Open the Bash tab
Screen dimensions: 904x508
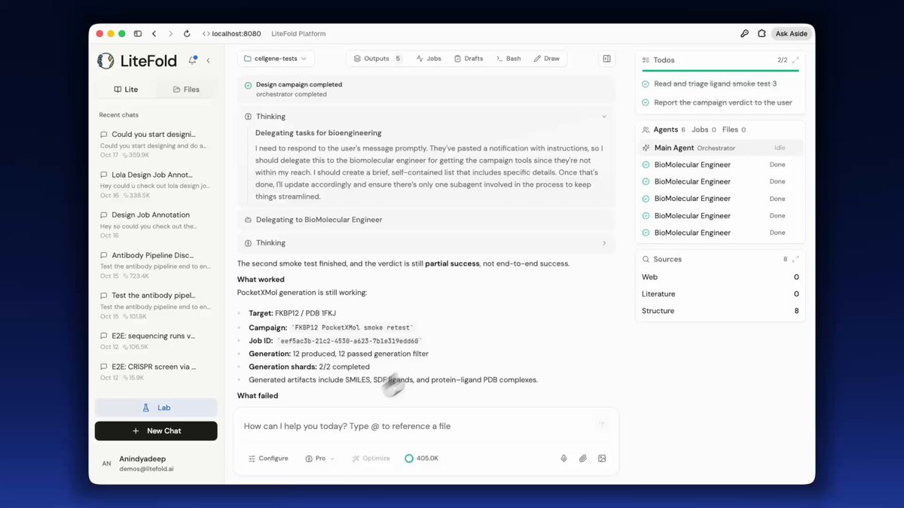tap(508, 58)
